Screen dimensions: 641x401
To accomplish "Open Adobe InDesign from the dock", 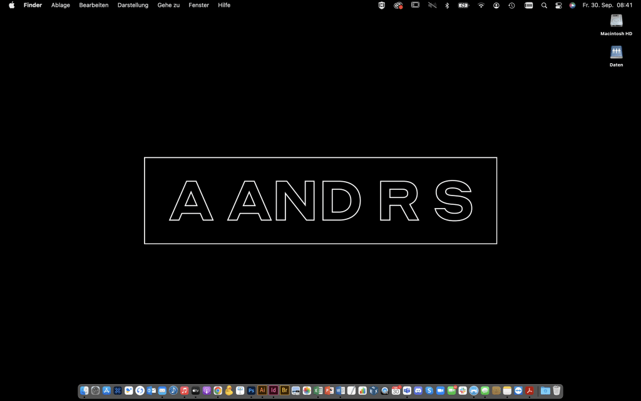I will tap(274, 390).
